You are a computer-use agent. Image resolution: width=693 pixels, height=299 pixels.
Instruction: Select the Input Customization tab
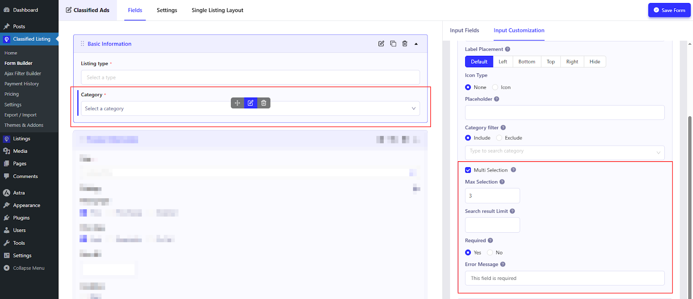[519, 30]
